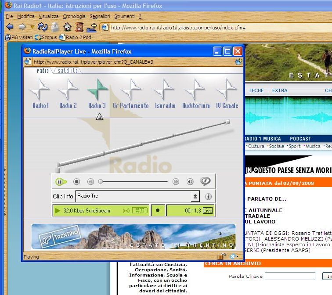332x295 pixels.
Task: Open the history hourglass icon in the toolbar
Action: (79, 27)
